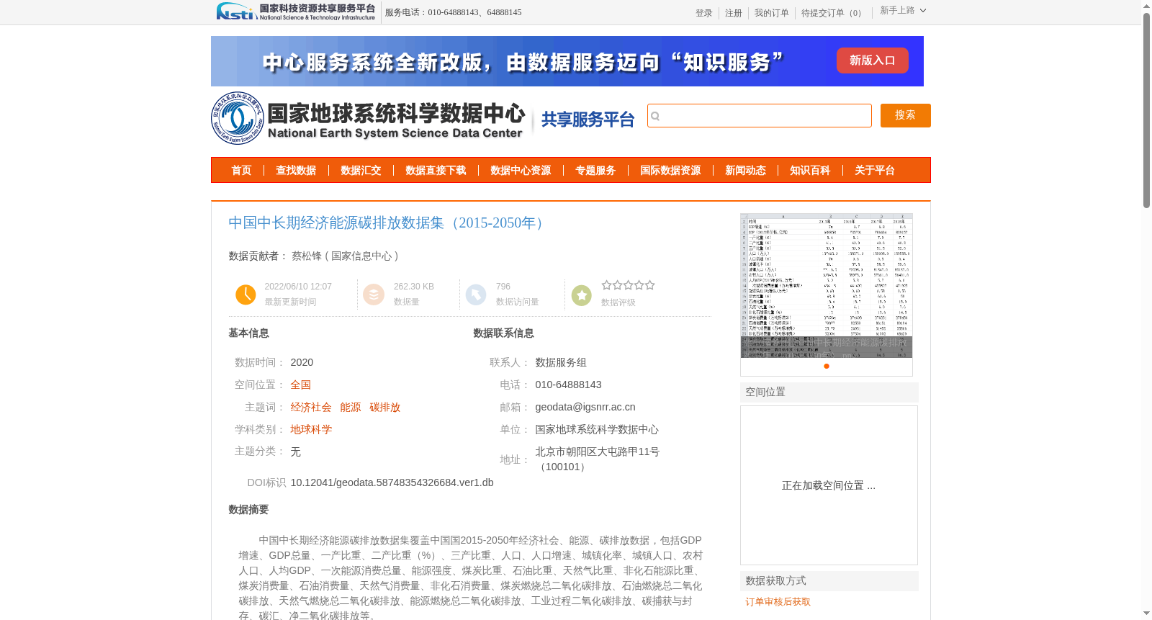
Task: Click the data visit count icon
Action: pyautogui.click(x=476, y=295)
